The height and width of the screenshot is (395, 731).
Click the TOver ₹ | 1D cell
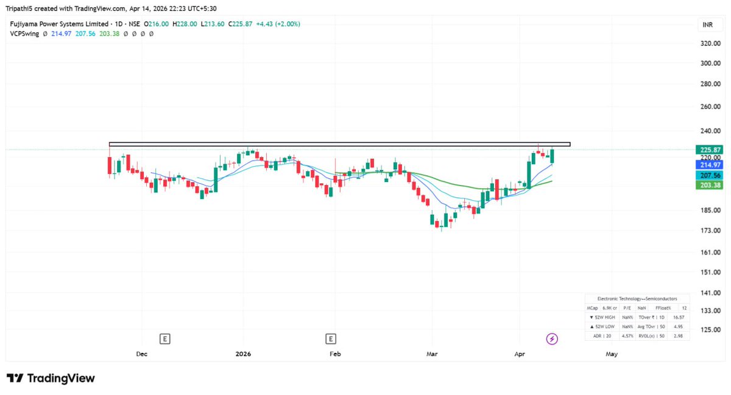(651, 318)
